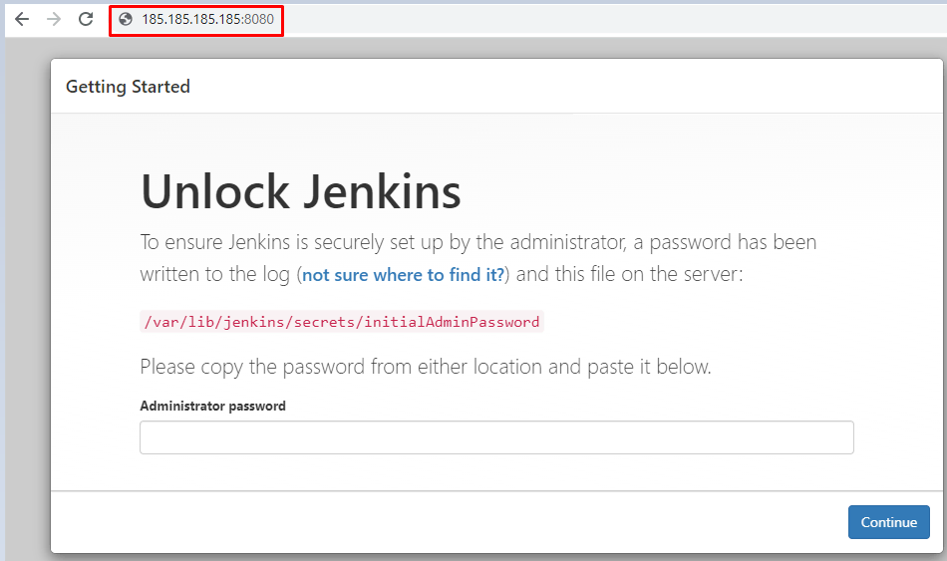Open "not sure where to find it?" link
The image size is (947, 561).
pos(404,275)
